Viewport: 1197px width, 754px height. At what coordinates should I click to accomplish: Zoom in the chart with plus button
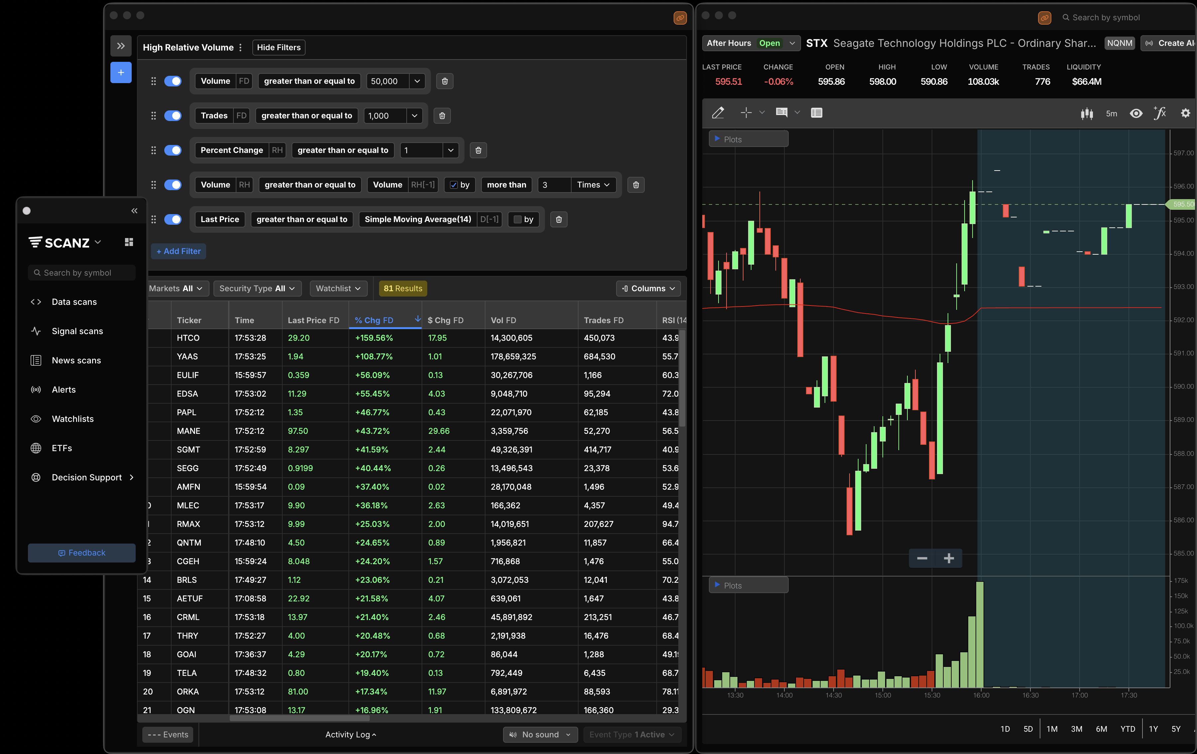949,558
